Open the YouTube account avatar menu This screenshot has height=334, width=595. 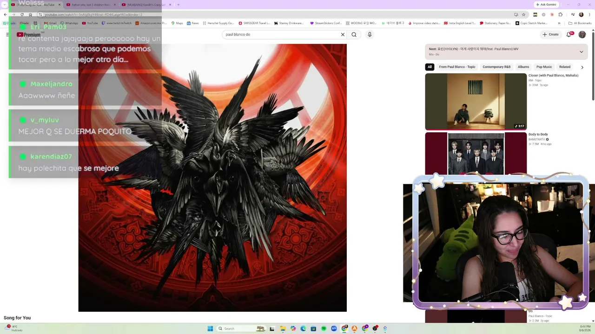pos(582,34)
